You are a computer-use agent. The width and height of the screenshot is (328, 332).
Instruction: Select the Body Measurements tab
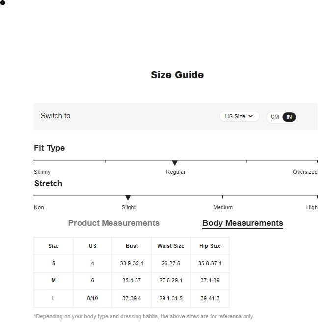point(243,223)
